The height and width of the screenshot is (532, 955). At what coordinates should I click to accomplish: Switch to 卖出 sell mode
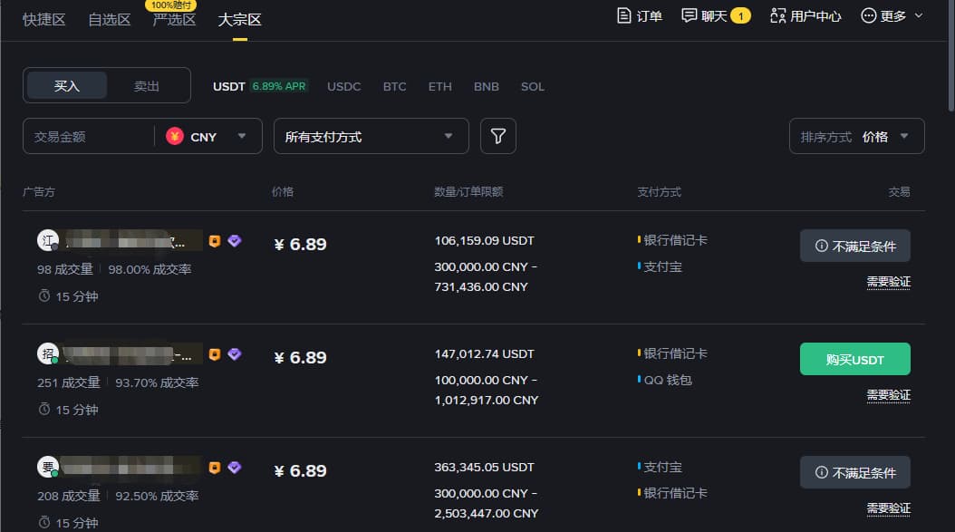[x=147, y=86]
